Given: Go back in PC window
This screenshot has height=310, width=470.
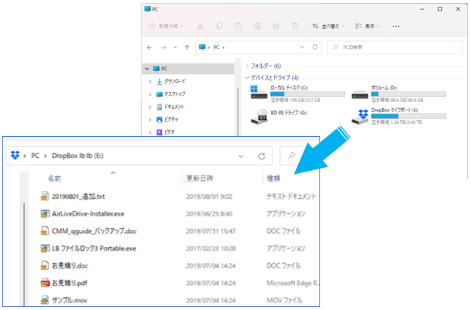Looking at the screenshot, I should [150, 48].
